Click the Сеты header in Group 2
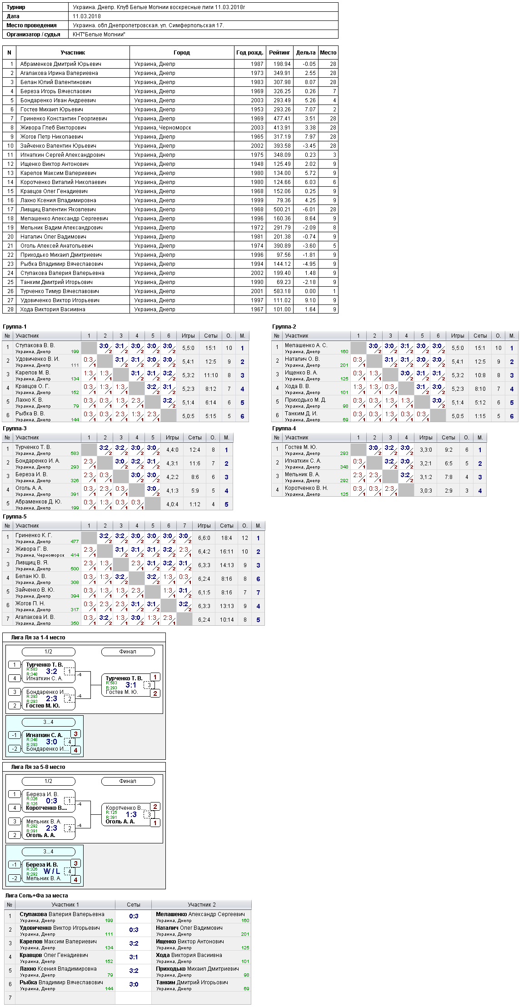 [480, 336]
